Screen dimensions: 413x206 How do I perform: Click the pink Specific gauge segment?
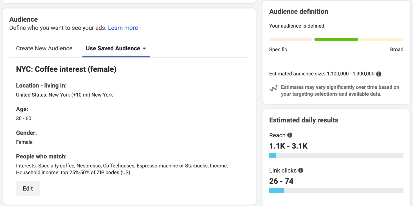click(291, 39)
